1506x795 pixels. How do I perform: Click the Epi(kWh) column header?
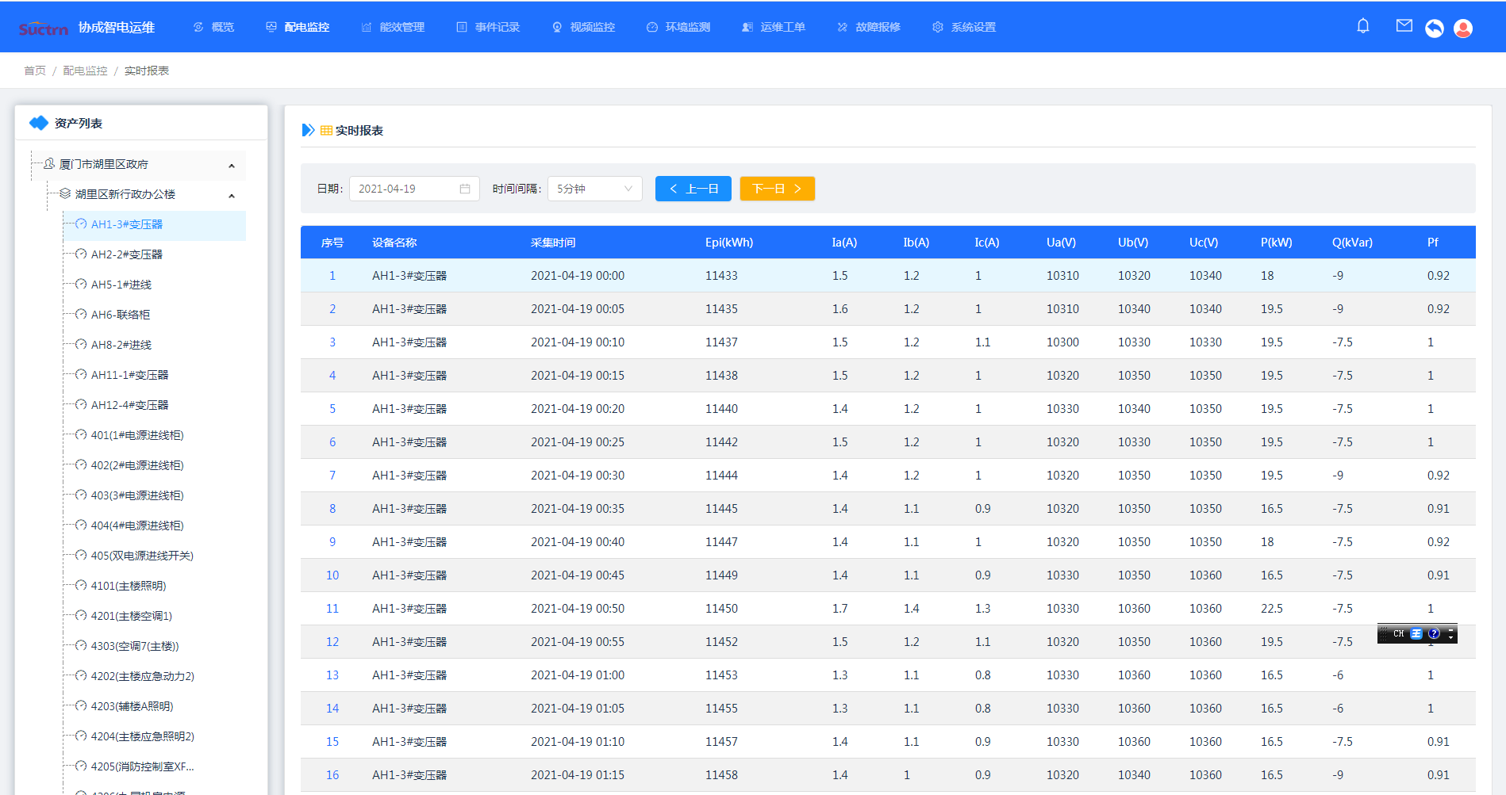(729, 243)
